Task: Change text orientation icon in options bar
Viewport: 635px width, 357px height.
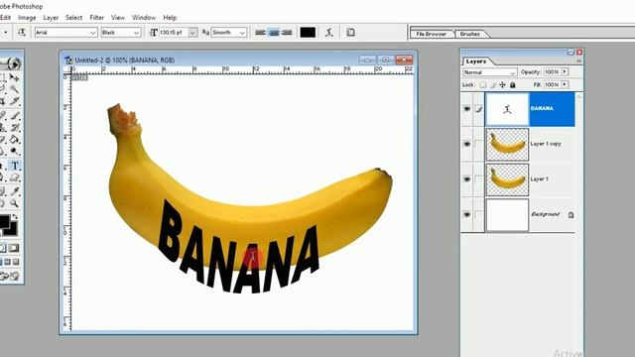Action: tap(22, 33)
